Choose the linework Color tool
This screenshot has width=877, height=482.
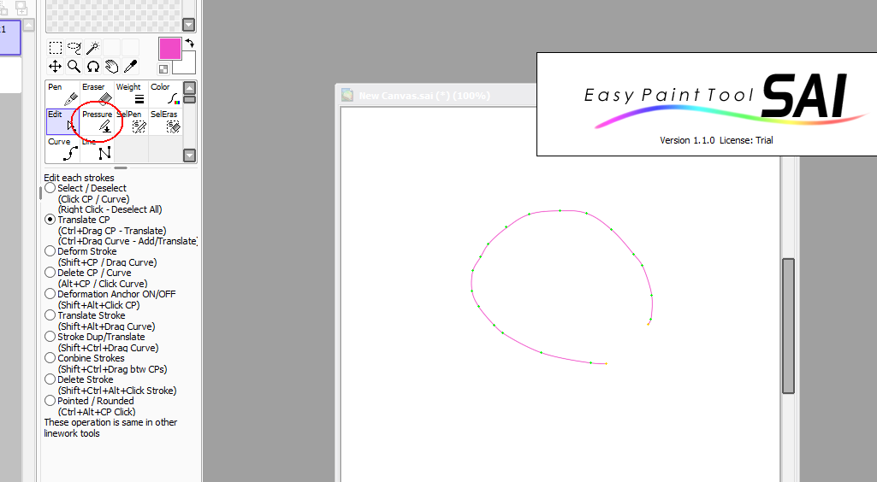165,94
